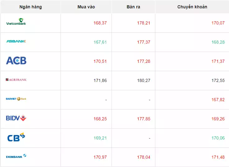Click the Bán ra column header
Viewport: 229px width, 167px height.
[x=134, y=7]
